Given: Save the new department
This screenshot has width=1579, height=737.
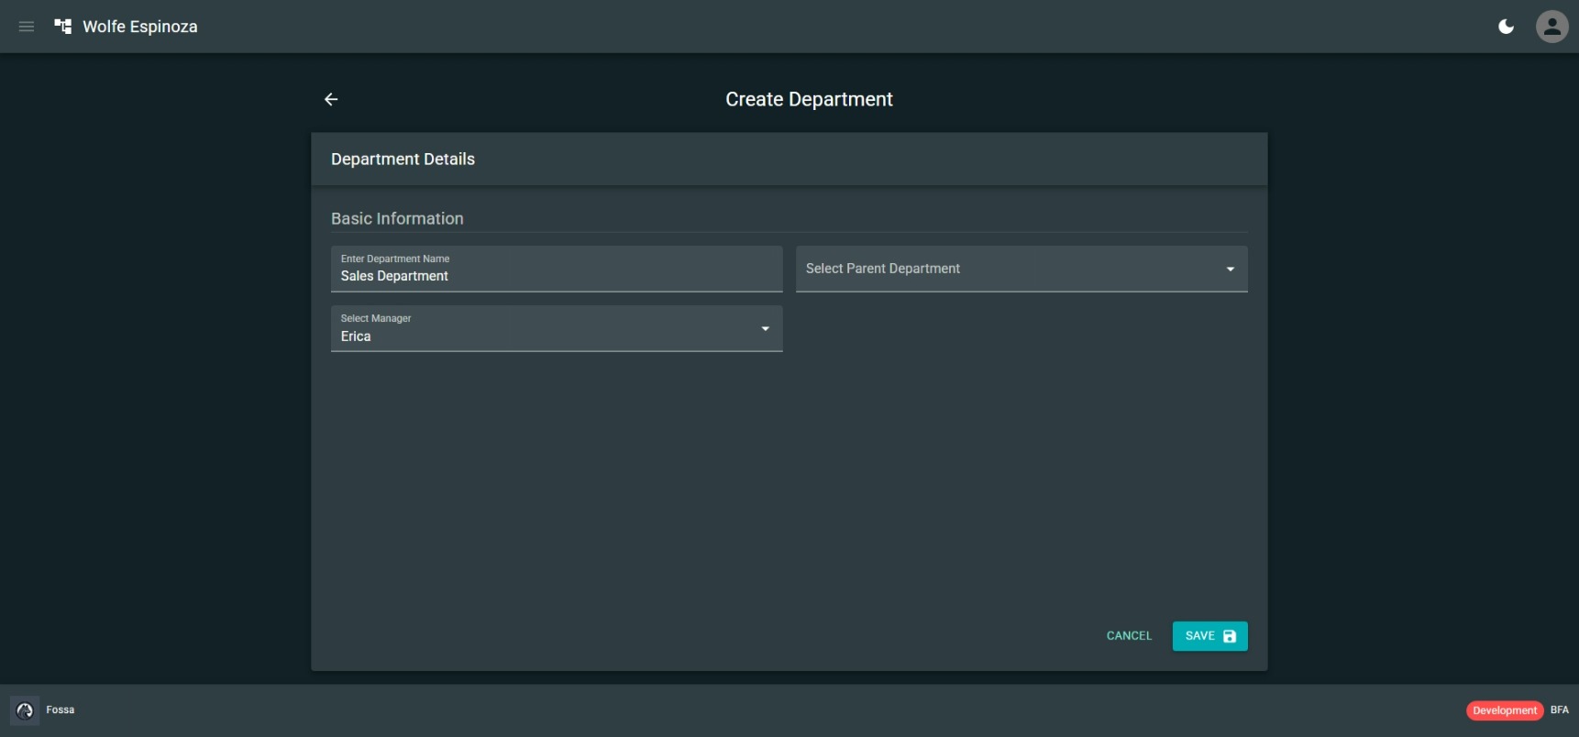Looking at the screenshot, I should click(1209, 636).
